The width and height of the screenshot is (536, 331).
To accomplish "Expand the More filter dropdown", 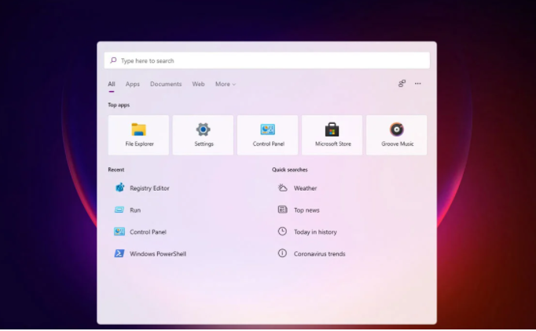I will 225,84.
